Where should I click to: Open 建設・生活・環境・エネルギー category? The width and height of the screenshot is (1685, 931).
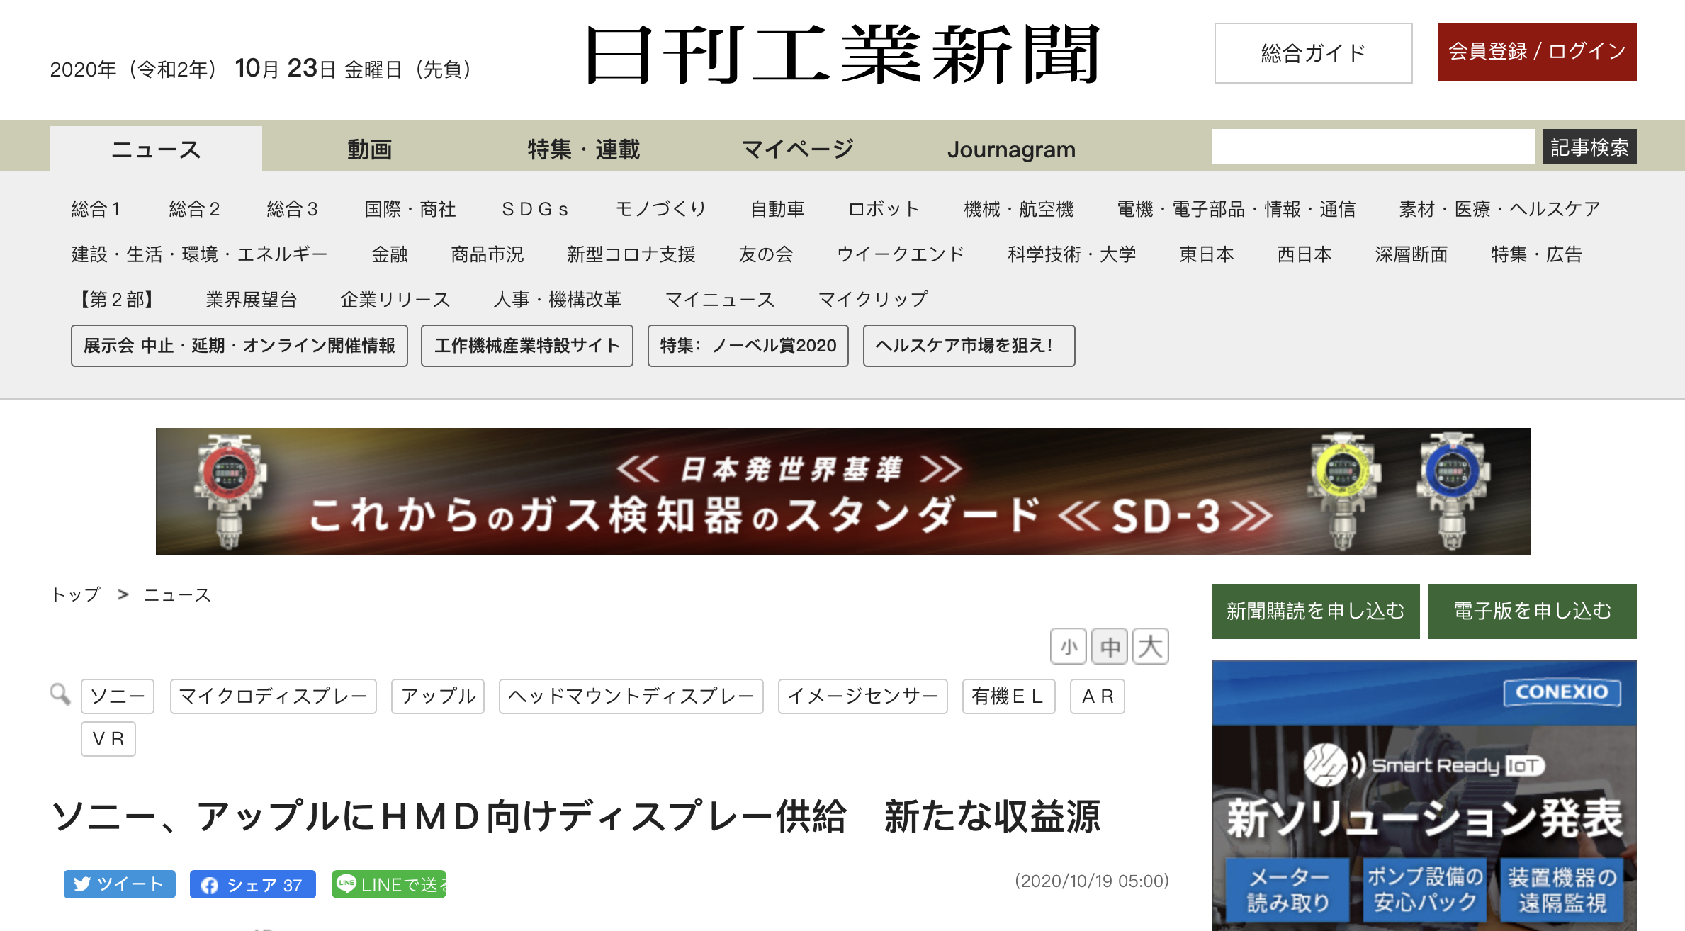click(x=199, y=254)
